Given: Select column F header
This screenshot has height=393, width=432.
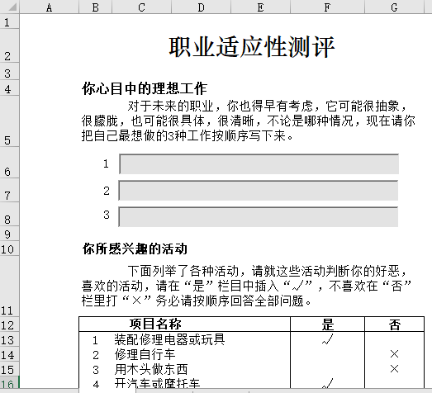Looking at the screenshot, I should point(327,7).
